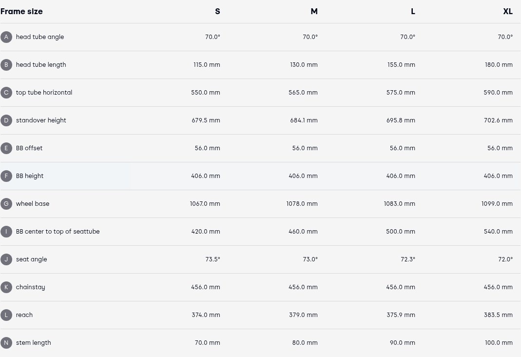Select the E badge next to BB offset
Screen dimensions: 521x357
[6, 148]
